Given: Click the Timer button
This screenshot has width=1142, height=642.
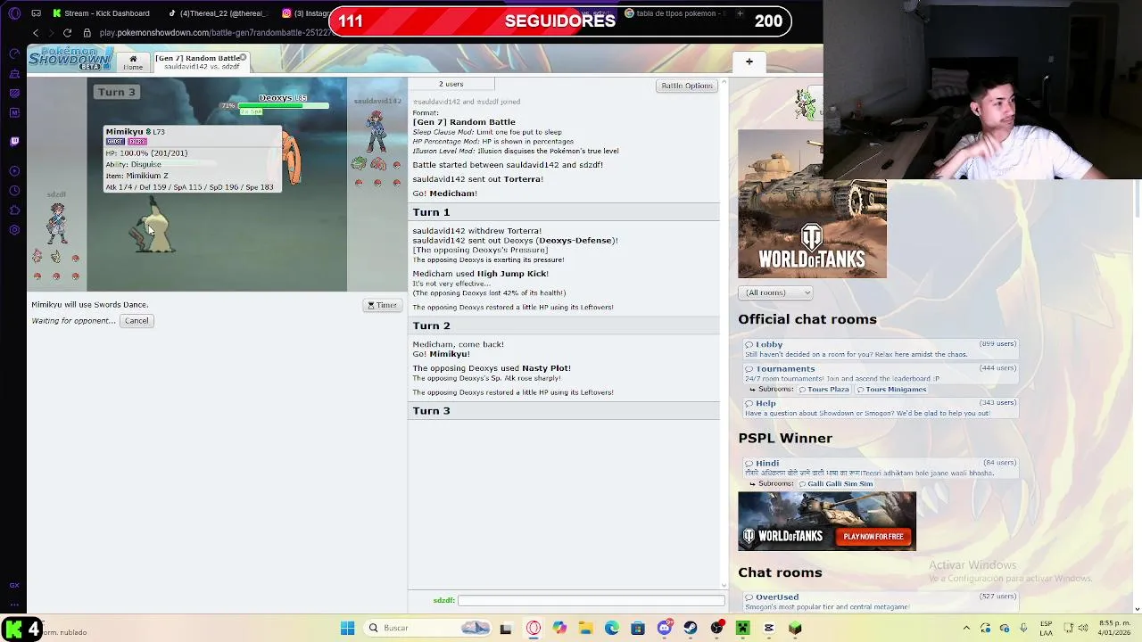Looking at the screenshot, I should click(382, 305).
